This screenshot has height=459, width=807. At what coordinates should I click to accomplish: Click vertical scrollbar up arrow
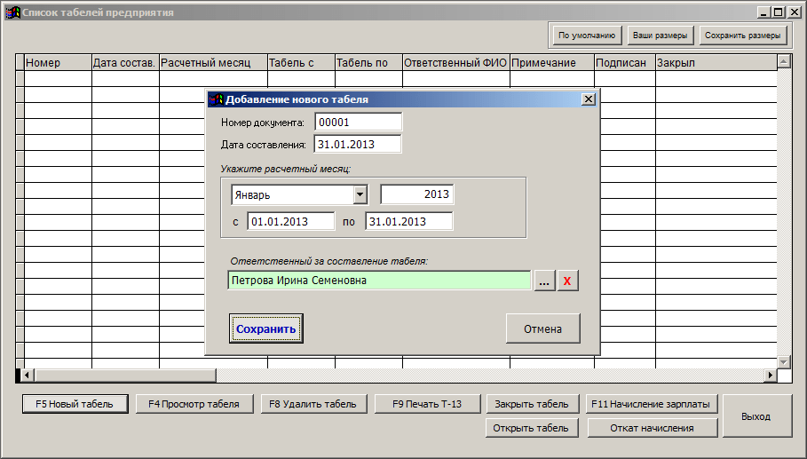pos(783,62)
